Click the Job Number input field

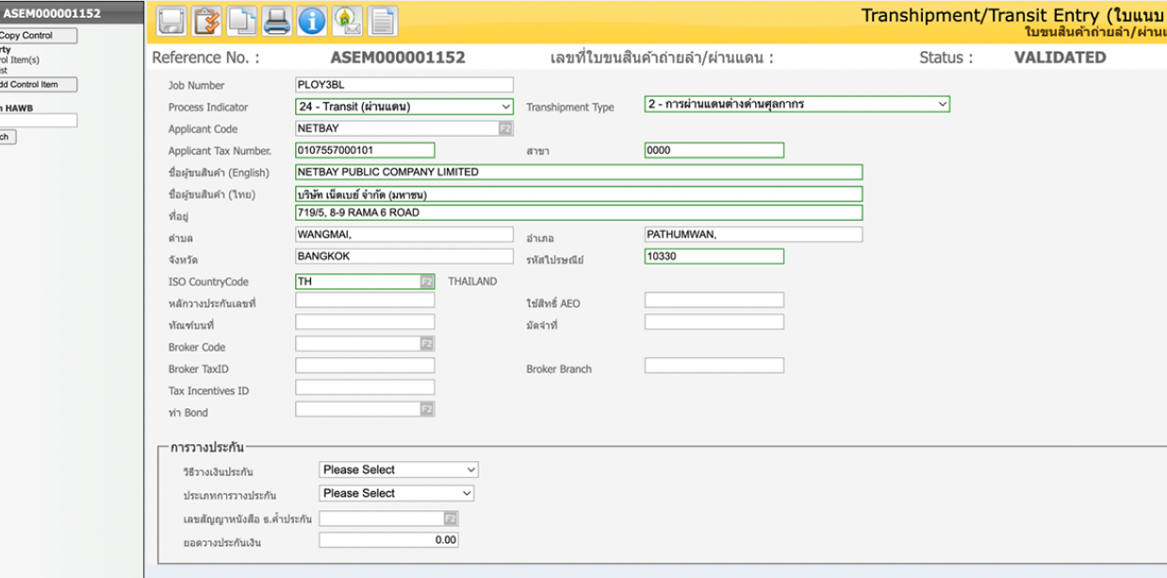[x=403, y=85]
